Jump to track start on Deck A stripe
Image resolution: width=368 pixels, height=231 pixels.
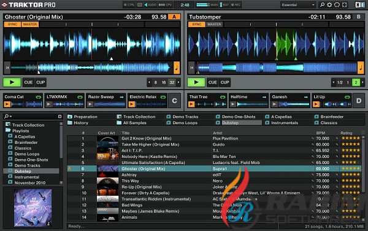click(x=7, y=68)
